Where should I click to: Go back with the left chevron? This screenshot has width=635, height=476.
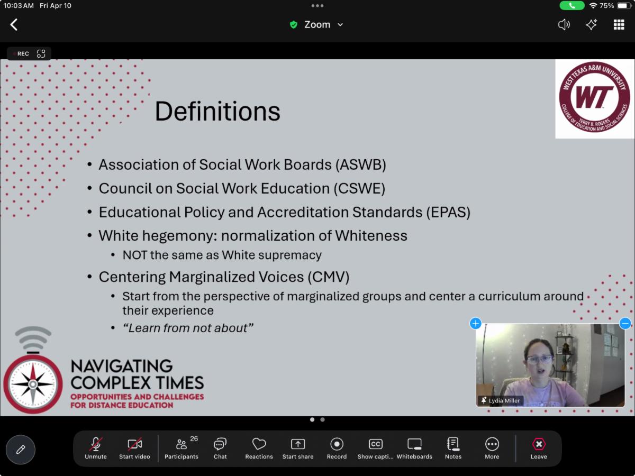(14, 24)
